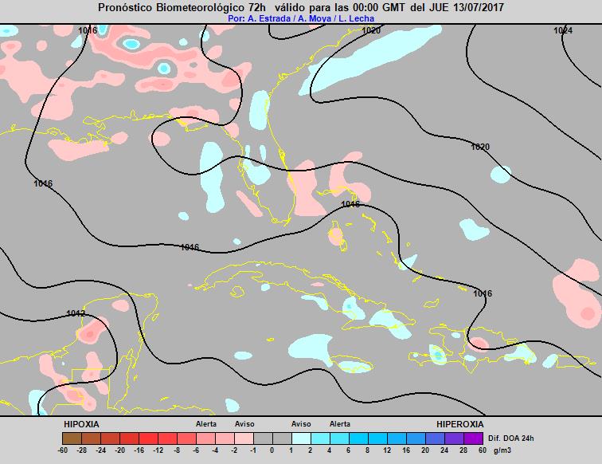Click the Aviso label on the hyperoxia side
Screen dimensions: 602x464
click(x=301, y=424)
